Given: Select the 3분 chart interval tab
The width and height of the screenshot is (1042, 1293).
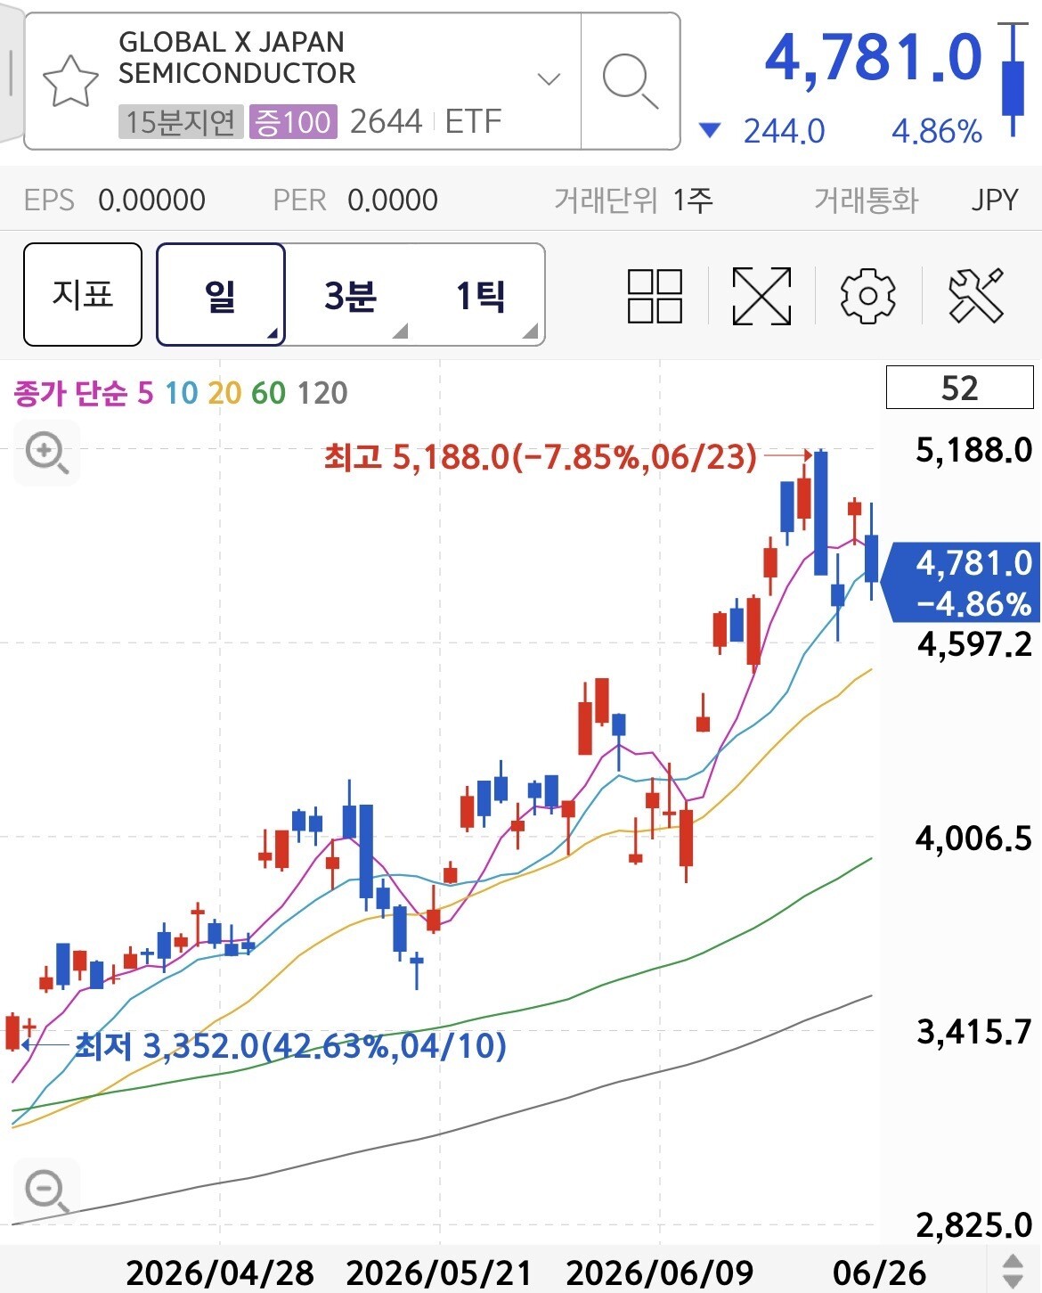Looking at the screenshot, I should point(350,294).
